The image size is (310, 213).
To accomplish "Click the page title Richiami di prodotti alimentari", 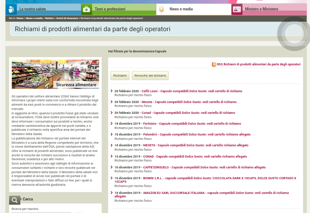I will click(93, 29).
